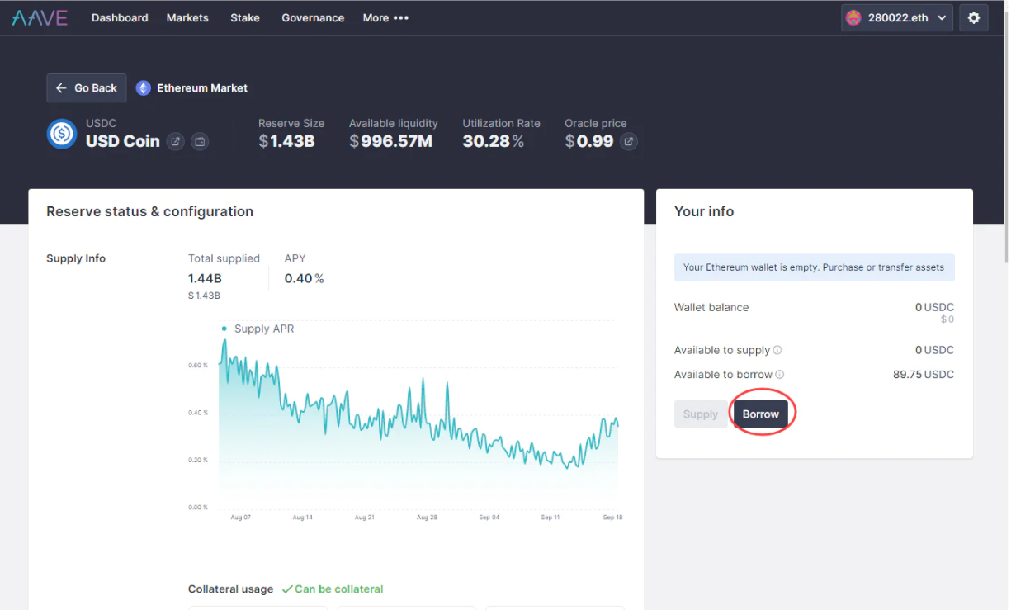Click the Ethereum icon beside Ethereum Market
This screenshot has width=1016, height=610.
(x=144, y=88)
